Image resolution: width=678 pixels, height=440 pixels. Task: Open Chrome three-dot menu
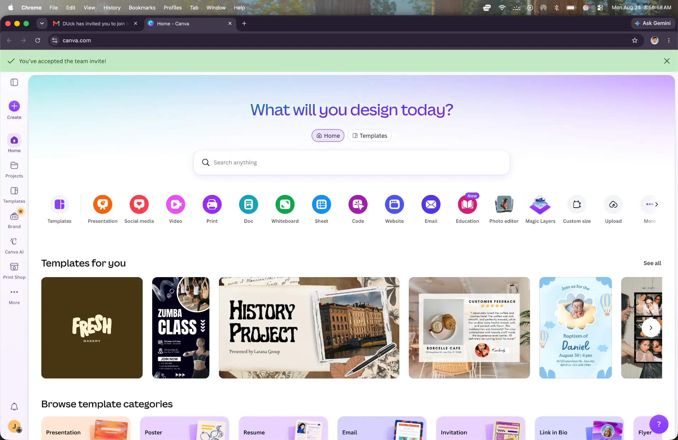click(x=669, y=40)
